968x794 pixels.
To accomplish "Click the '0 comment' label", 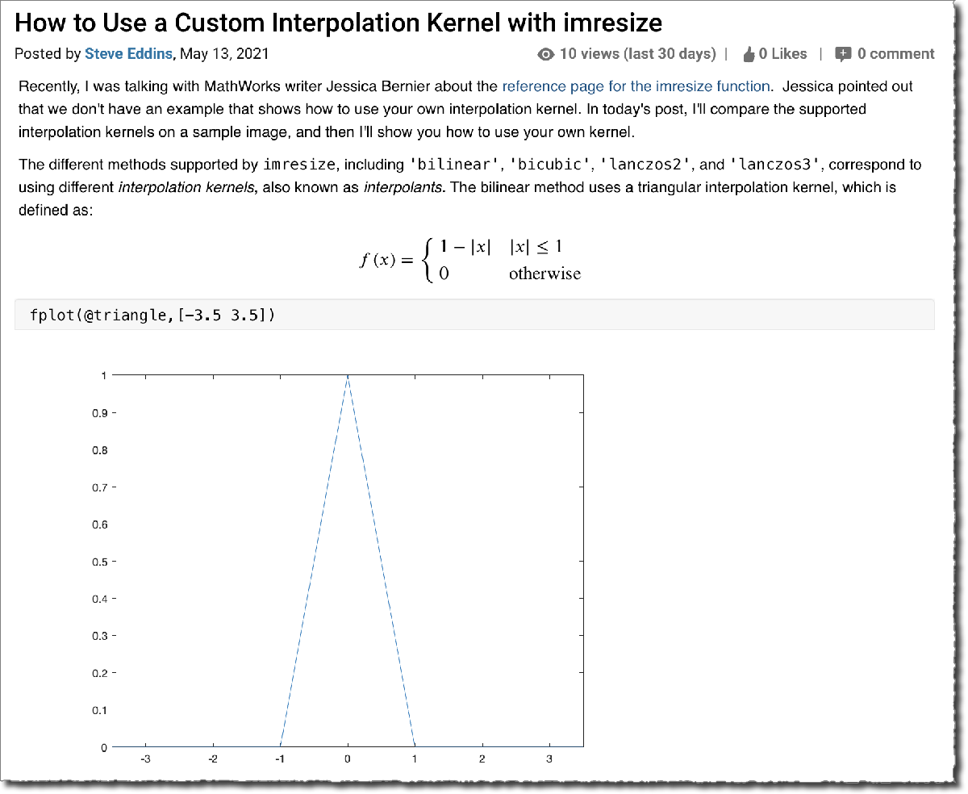I will (x=895, y=54).
